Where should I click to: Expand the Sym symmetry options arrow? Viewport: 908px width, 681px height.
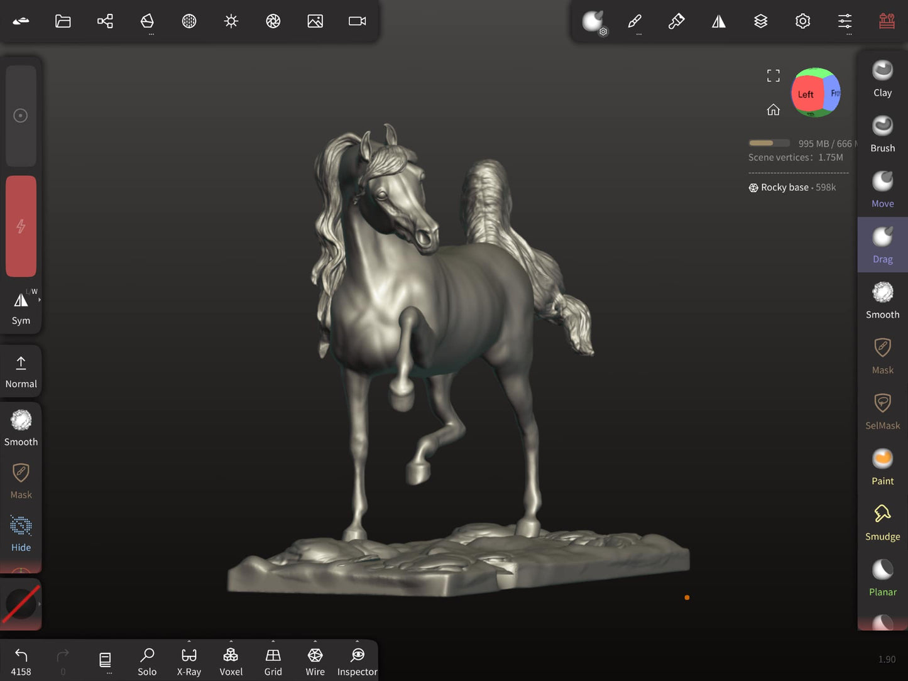(x=39, y=300)
